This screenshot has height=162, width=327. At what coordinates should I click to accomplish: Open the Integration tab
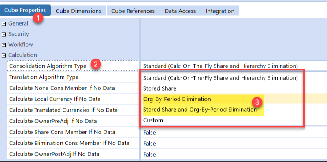tap(220, 11)
